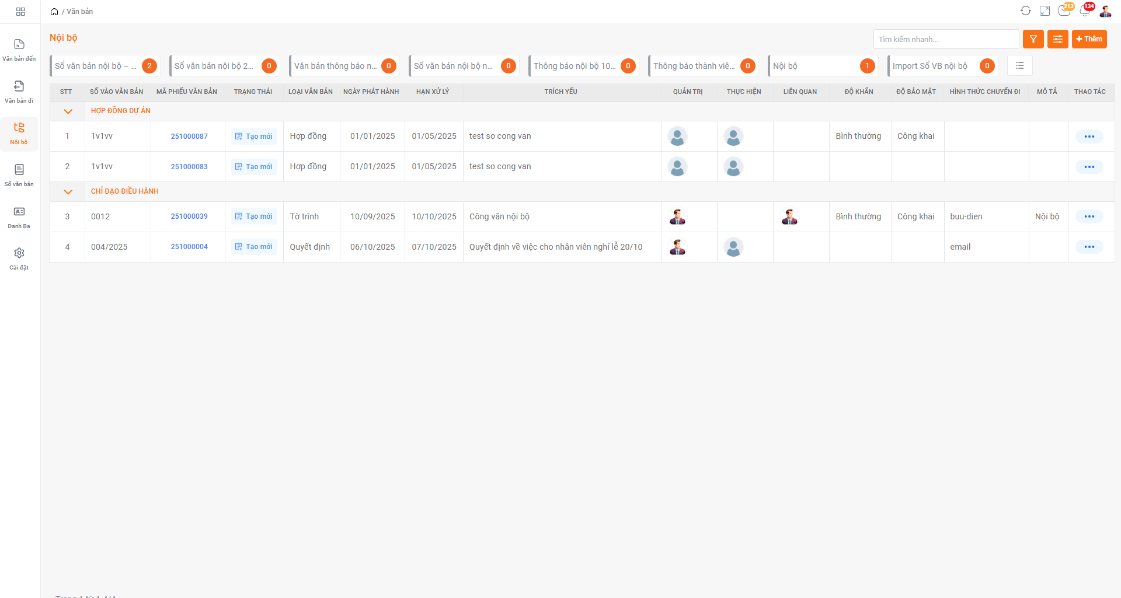Screen dimensions: 1121x598
Task: Toggle list view icon beside tabs
Action: pyautogui.click(x=1019, y=66)
